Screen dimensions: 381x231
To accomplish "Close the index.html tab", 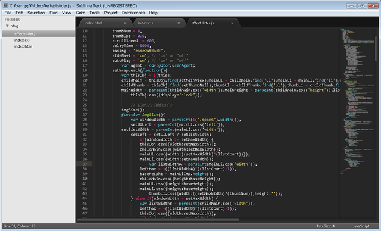I will tap(125, 23).
